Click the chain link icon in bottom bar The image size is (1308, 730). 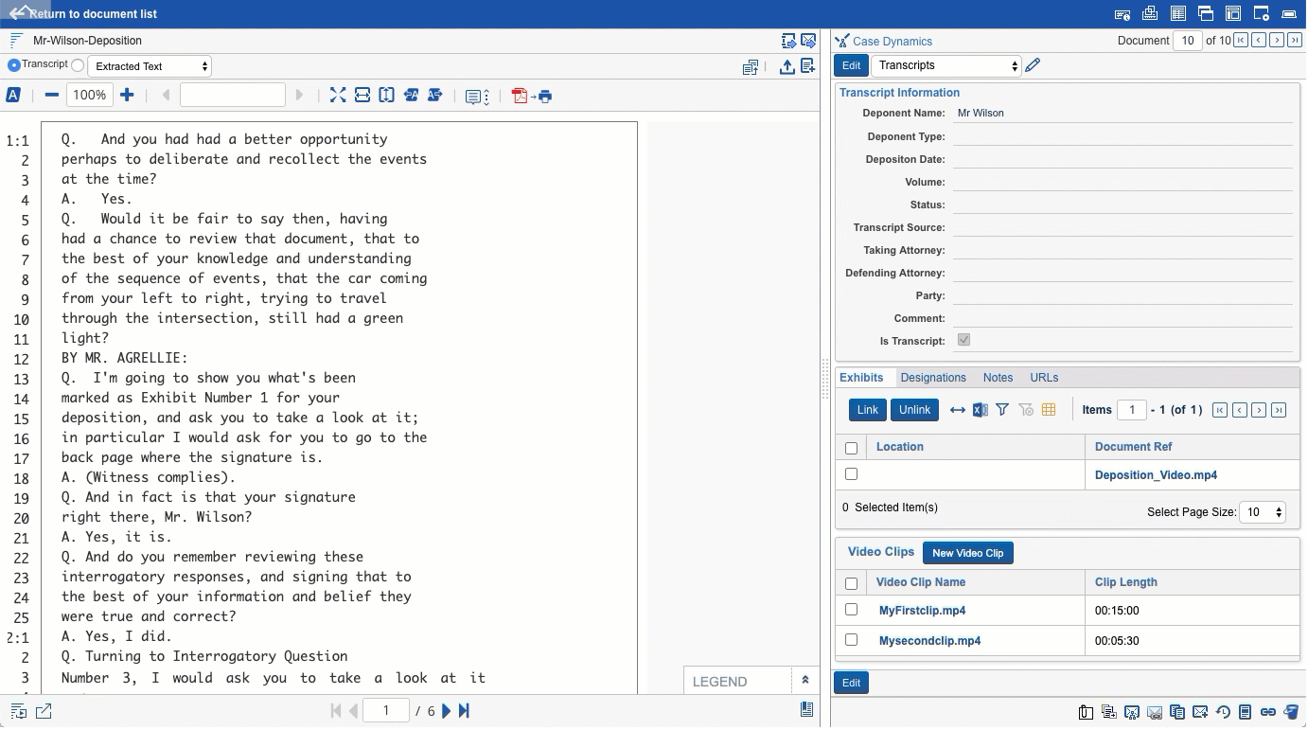(x=1268, y=712)
